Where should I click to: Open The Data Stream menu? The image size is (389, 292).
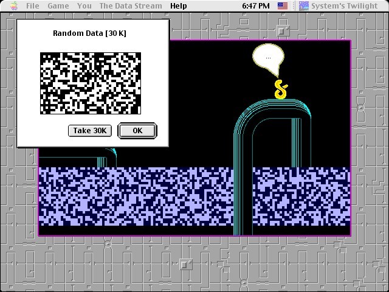pyautogui.click(x=131, y=5)
